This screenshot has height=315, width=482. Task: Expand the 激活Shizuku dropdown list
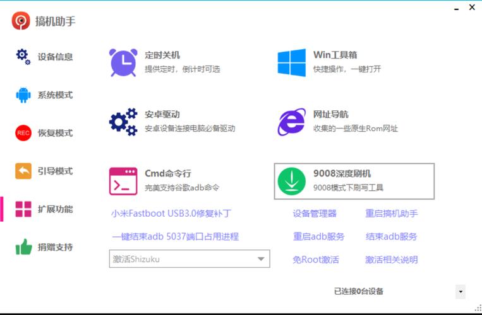pyautogui.click(x=261, y=259)
